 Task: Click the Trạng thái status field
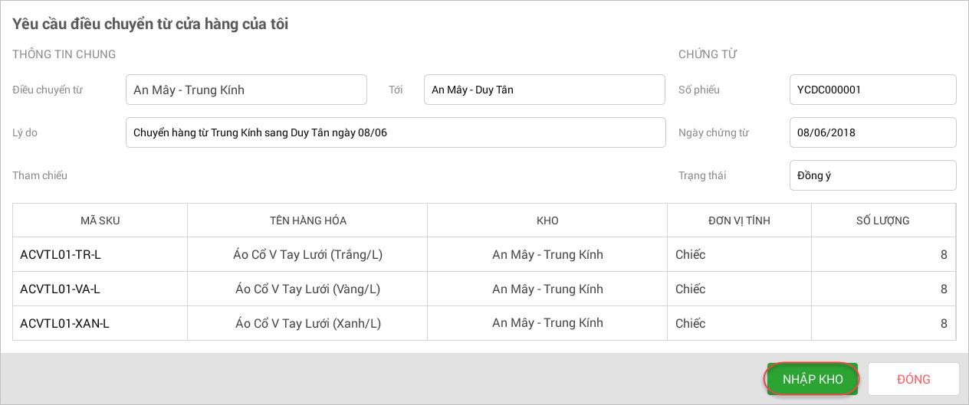[872, 175]
